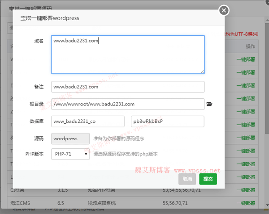Click into the 域名 domain text area

[128, 55]
